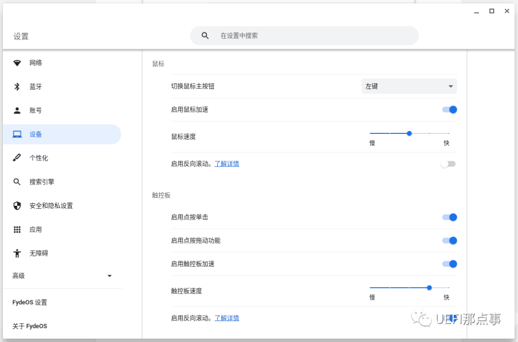Open 了解详情 link under mouse section
Viewport: 518px width, 342px height.
click(x=226, y=164)
